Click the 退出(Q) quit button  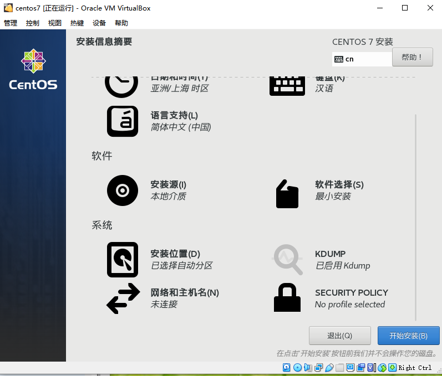click(x=339, y=336)
